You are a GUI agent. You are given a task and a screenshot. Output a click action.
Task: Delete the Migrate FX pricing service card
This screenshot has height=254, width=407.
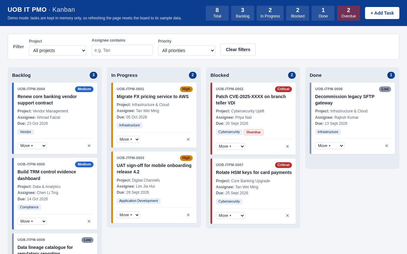point(188,139)
